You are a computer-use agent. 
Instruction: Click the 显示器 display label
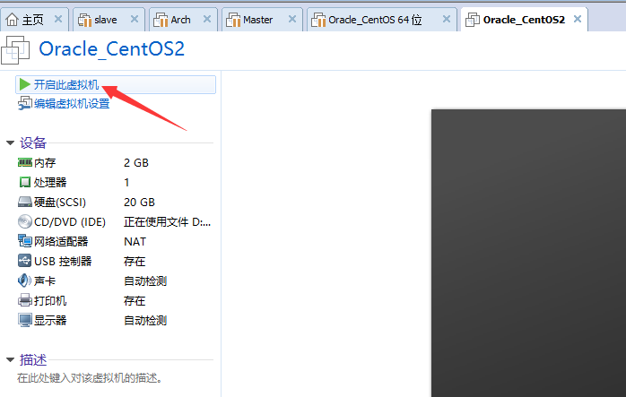click(50, 321)
